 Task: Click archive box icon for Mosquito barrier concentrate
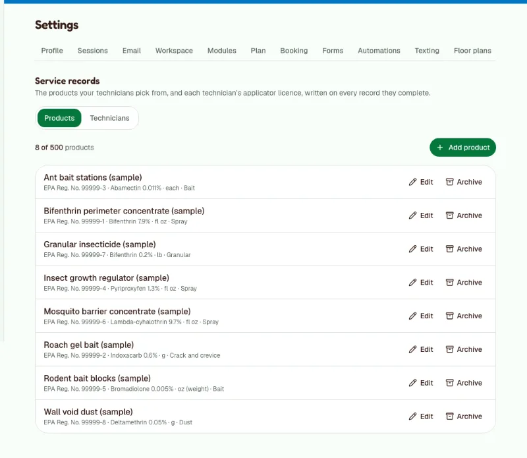449,316
